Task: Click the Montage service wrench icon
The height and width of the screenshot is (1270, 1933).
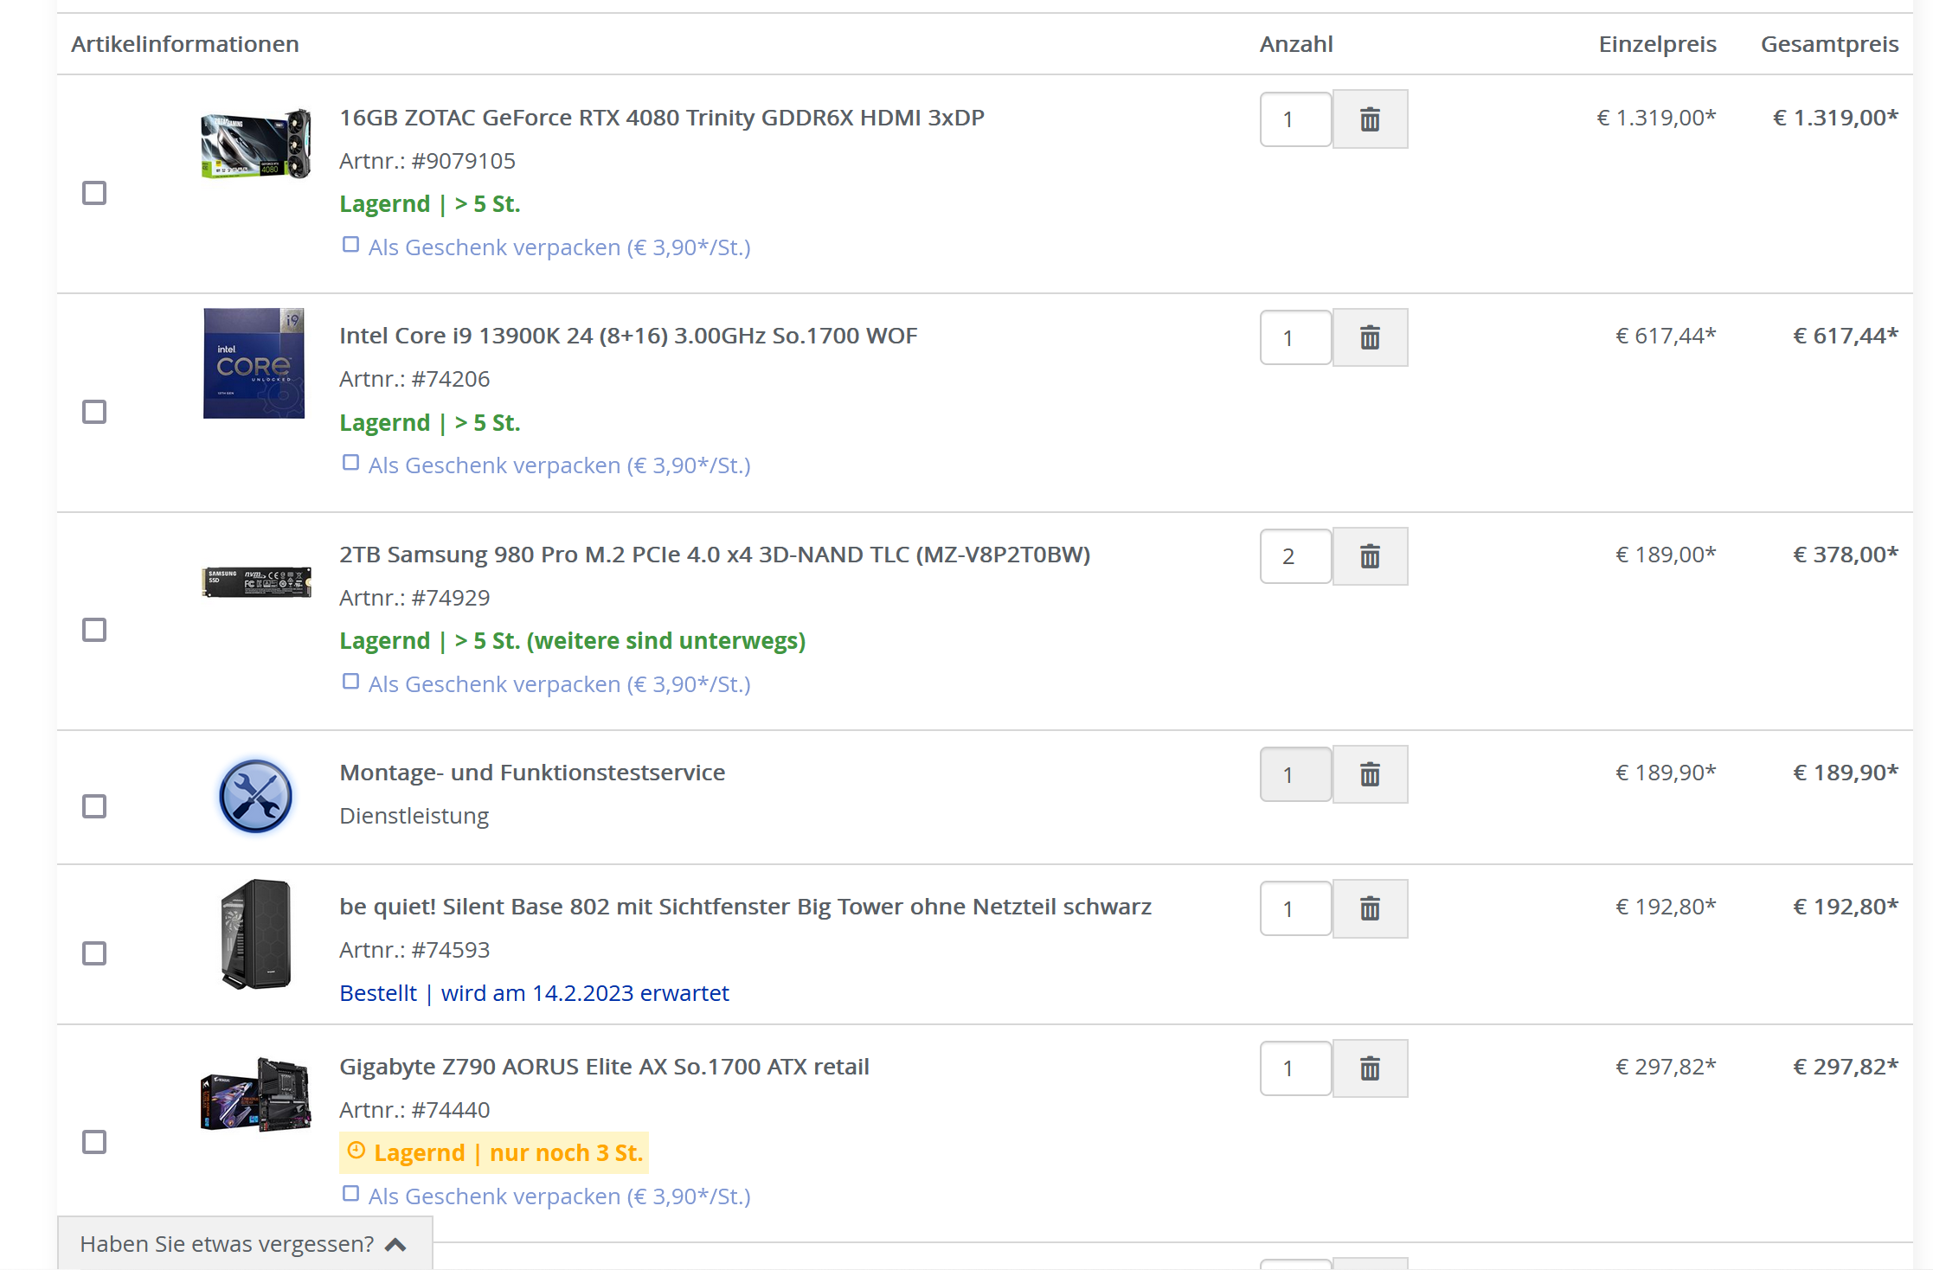Action: (x=255, y=796)
